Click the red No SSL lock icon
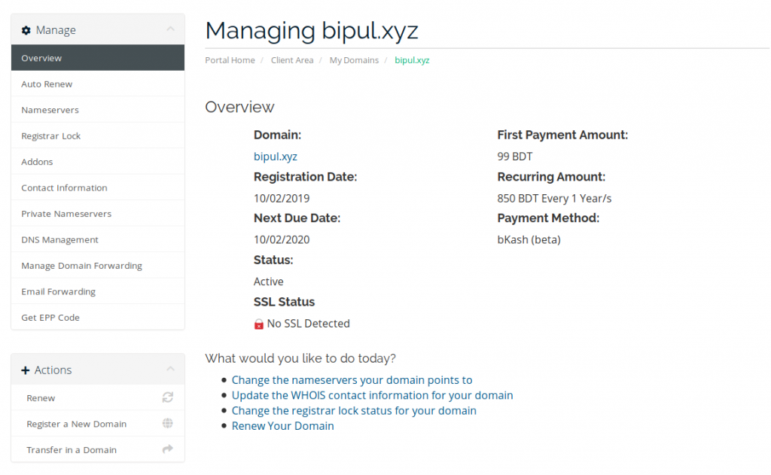Image resolution: width=771 pixels, height=475 pixels. (x=259, y=324)
